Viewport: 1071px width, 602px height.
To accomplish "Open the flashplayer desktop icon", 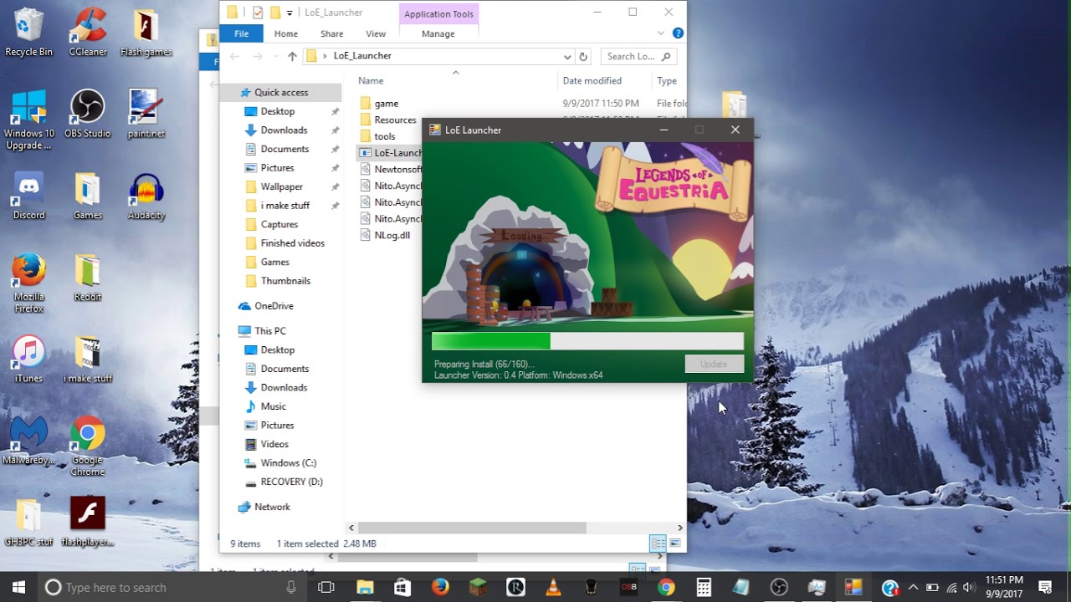I will (x=87, y=523).
